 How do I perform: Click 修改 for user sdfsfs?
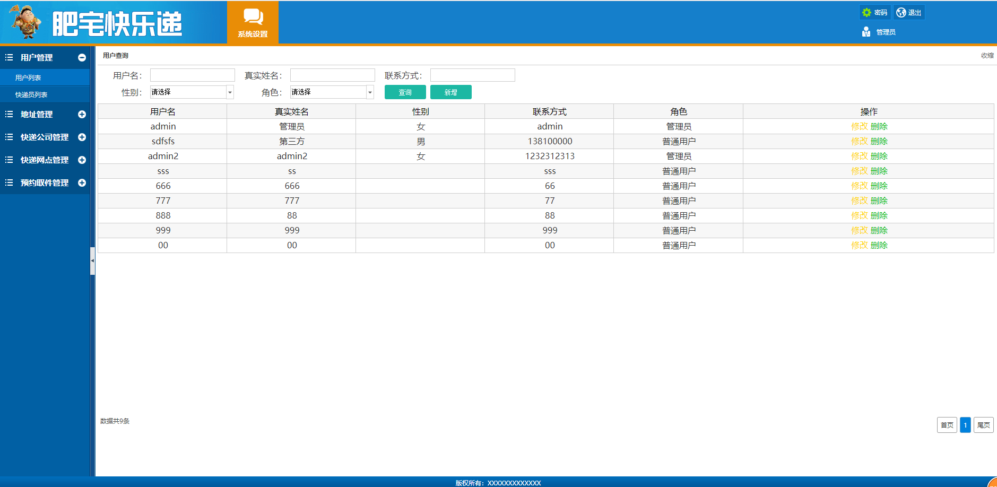(x=860, y=141)
